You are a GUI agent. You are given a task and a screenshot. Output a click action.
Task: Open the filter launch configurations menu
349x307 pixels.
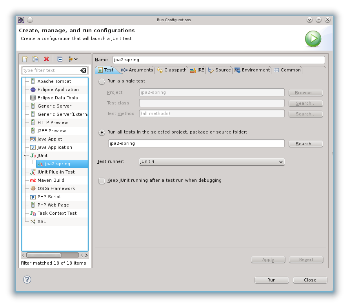(72, 59)
